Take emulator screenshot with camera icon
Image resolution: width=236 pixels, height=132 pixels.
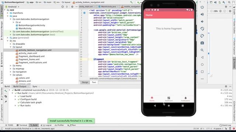pyautogui.click(x=202, y=43)
